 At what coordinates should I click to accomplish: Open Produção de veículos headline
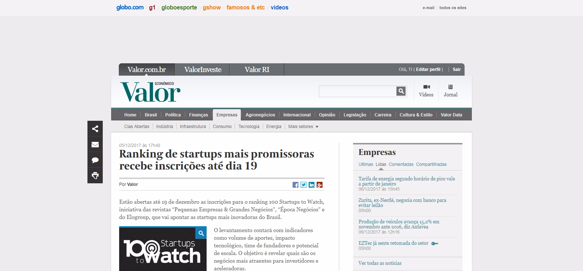(399, 224)
